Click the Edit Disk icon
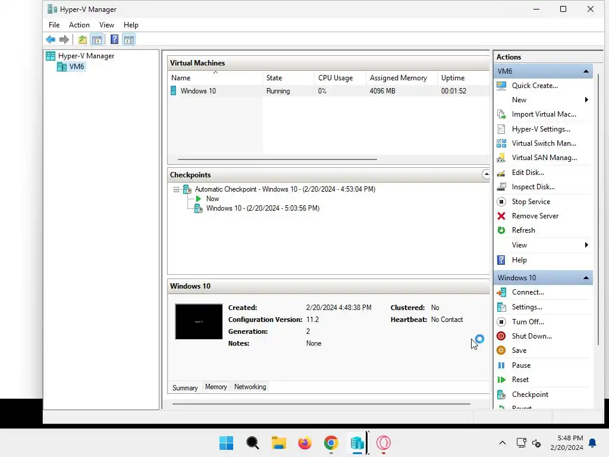The image size is (609, 457). (501, 173)
